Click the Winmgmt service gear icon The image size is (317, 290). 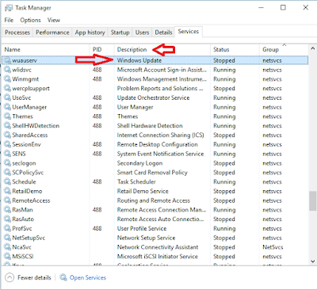pyautogui.click(x=8, y=79)
